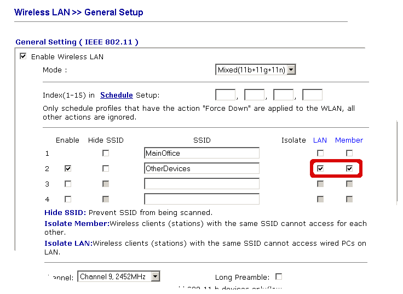403x294 pixels.
Task: Toggle Isolate Member for MainOffice
Action: (349, 153)
